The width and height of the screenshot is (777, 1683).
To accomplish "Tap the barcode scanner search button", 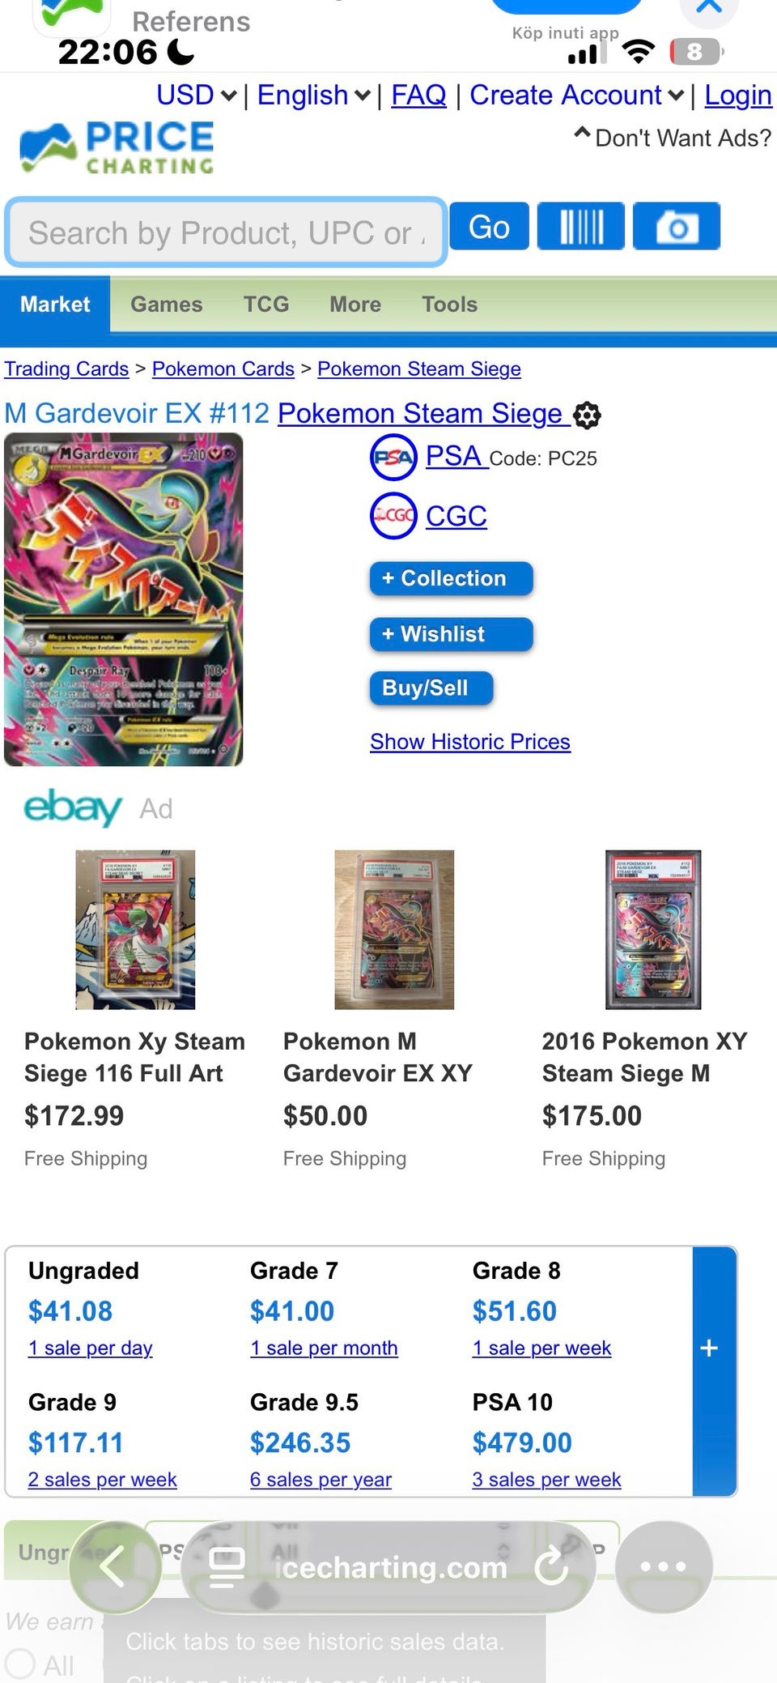I will 580,226.
